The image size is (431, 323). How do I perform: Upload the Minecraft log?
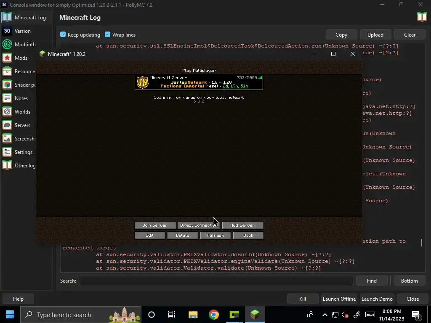375,34
